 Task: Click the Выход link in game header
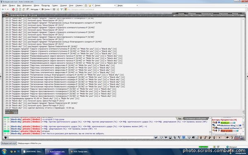tap(235, 14)
